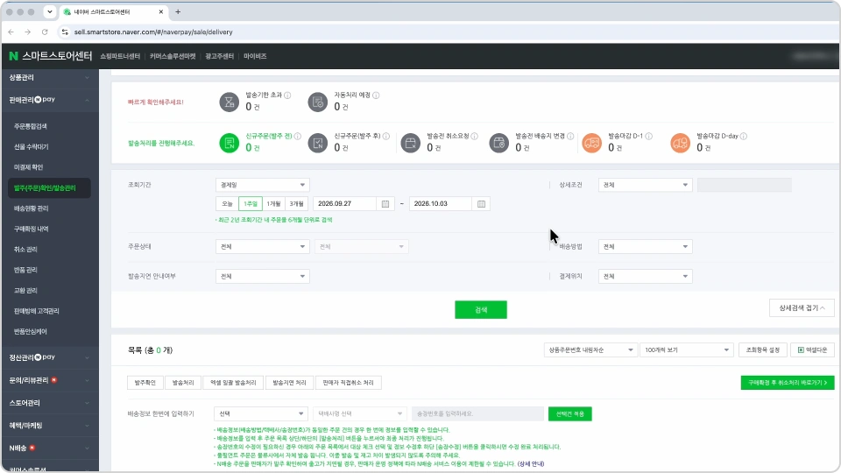Viewport: 841px width, 473px height.
Task: Open the 조회기간 결제일 dropdown
Action: point(262,185)
